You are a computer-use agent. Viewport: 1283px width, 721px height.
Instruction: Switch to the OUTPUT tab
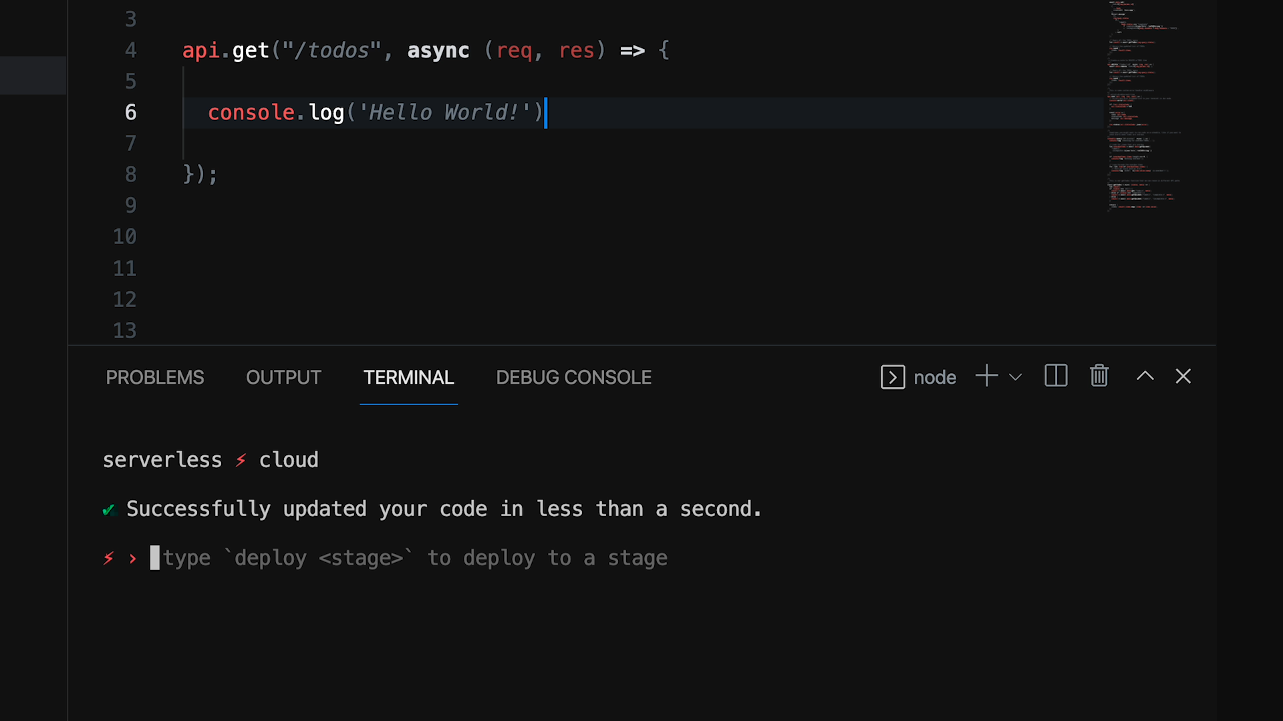point(283,378)
